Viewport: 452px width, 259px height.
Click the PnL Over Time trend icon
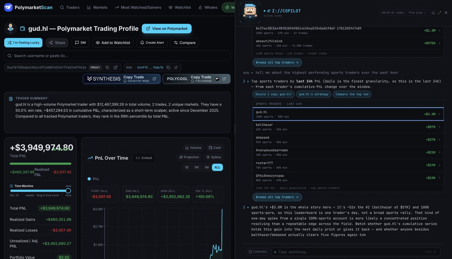pos(90,158)
